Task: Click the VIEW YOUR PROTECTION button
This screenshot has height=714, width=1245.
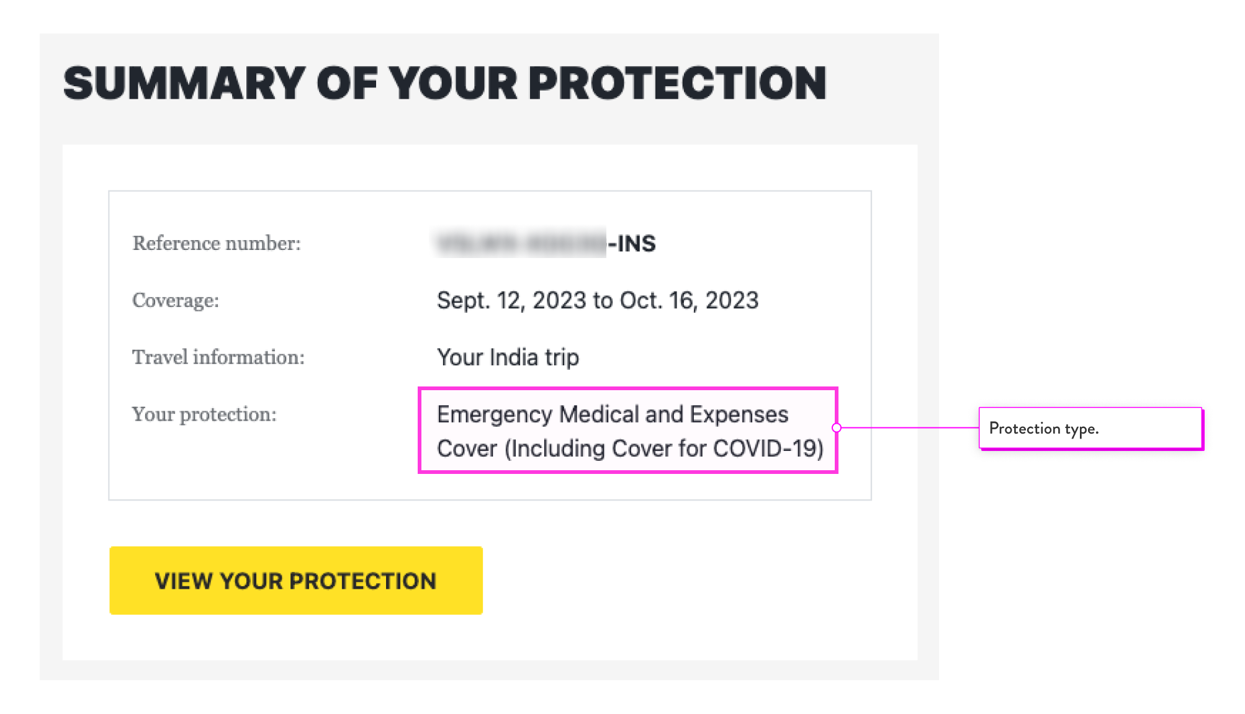Action: click(x=295, y=581)
